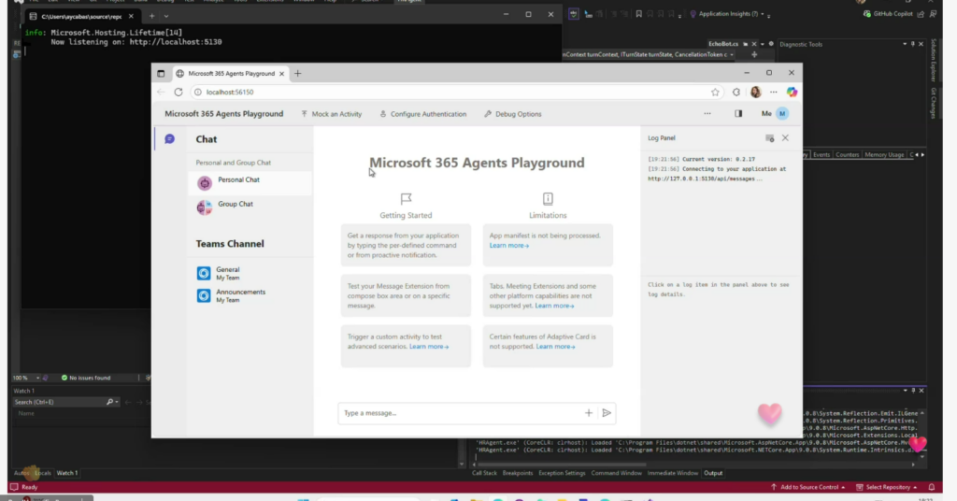Toggle the side panel layout icon
957x501 pixels.
(x=738, y=113)
